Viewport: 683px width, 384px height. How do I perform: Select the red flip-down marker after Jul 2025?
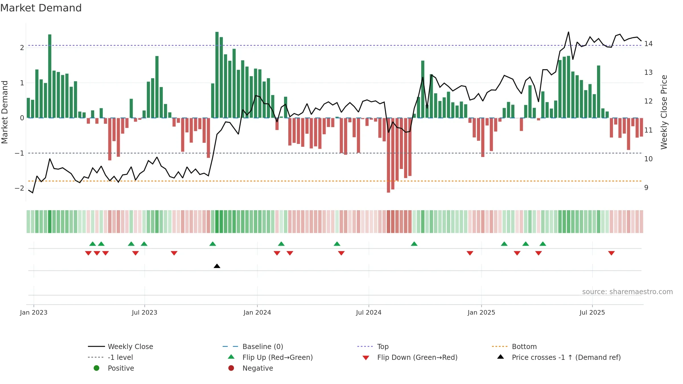coord(611,253)
